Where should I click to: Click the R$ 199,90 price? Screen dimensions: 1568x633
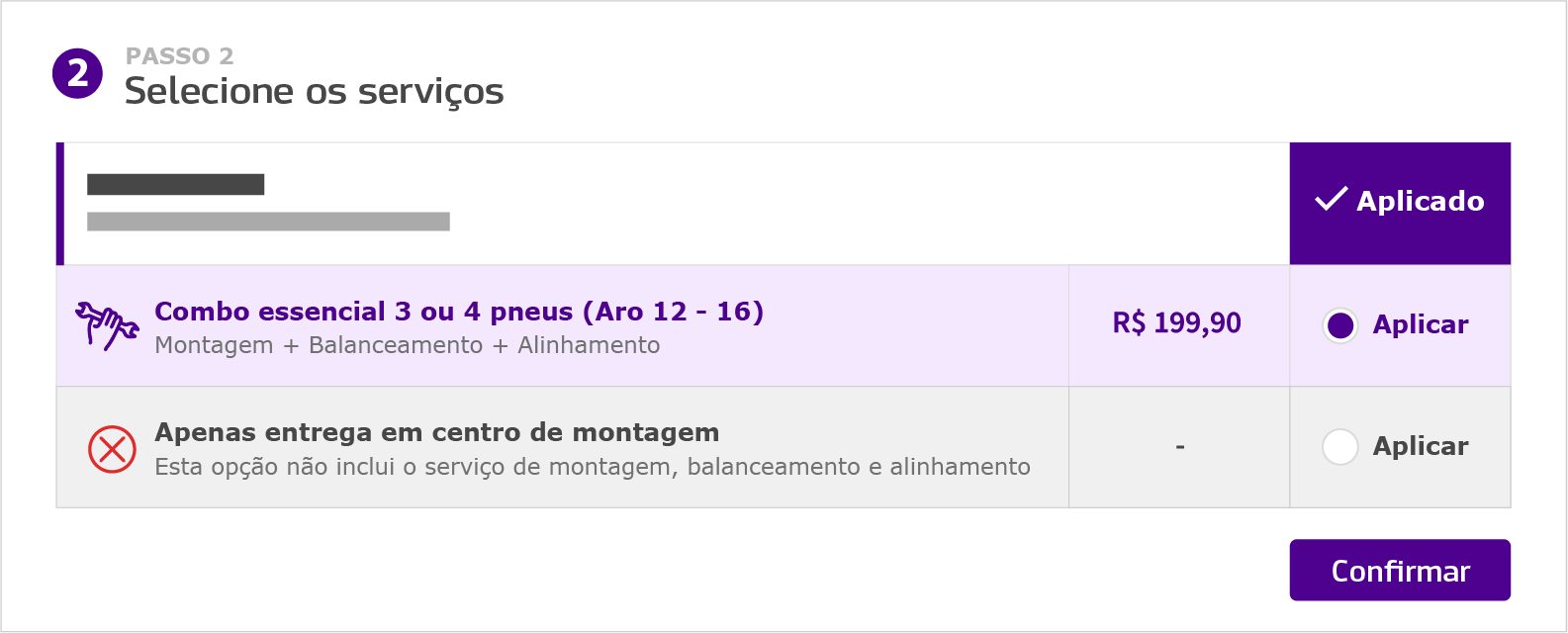[x=1177, y=323]
